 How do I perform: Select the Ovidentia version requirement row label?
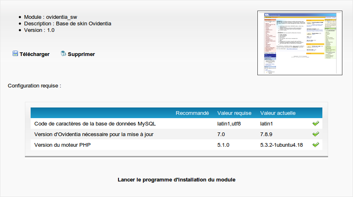(94, 134)
